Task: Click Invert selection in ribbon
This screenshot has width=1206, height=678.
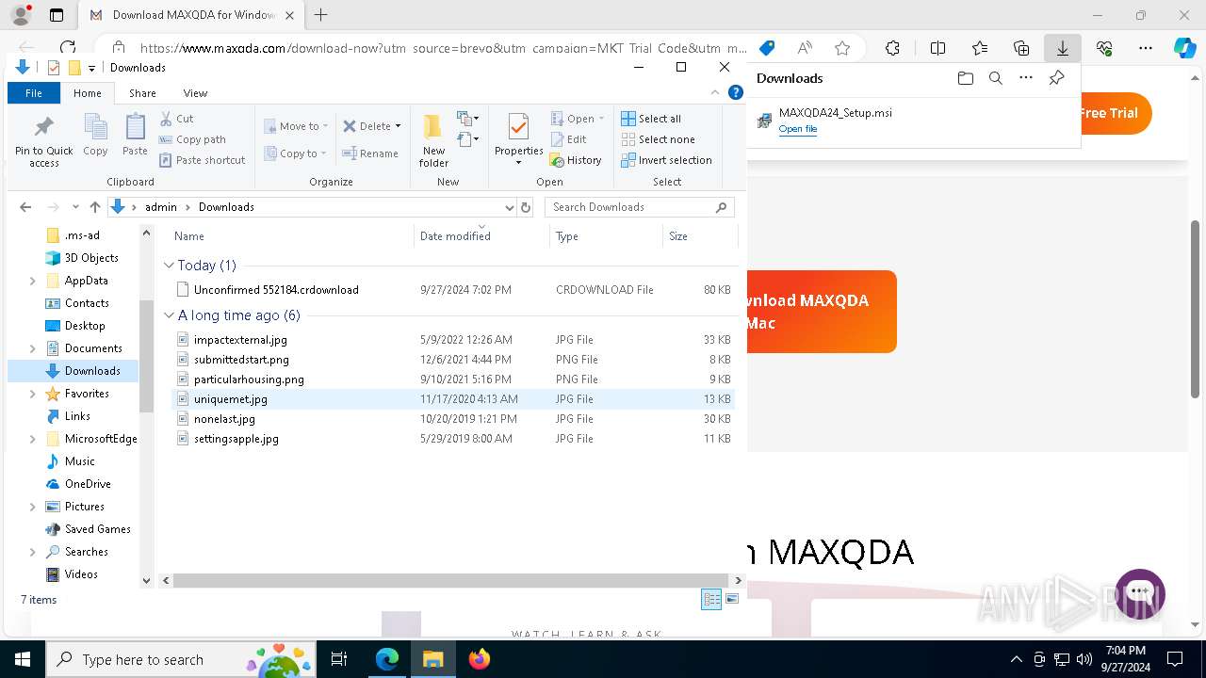Action: point(666,160)
